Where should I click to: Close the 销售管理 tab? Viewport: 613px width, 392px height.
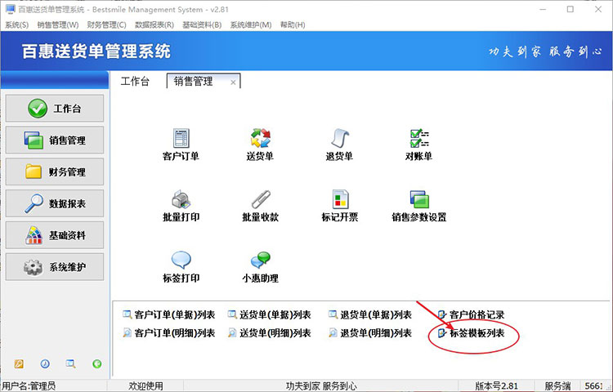[x=233, y=82]
